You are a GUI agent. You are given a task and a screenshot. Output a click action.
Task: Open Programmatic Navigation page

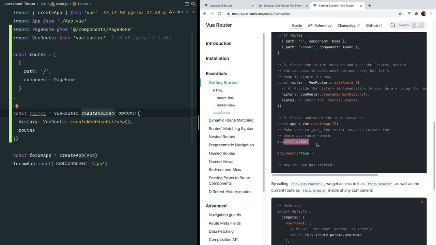pos(231,145)
